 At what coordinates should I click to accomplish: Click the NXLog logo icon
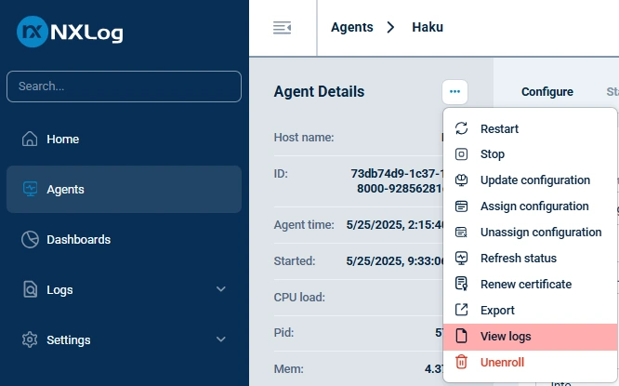(x=33, y=33)
